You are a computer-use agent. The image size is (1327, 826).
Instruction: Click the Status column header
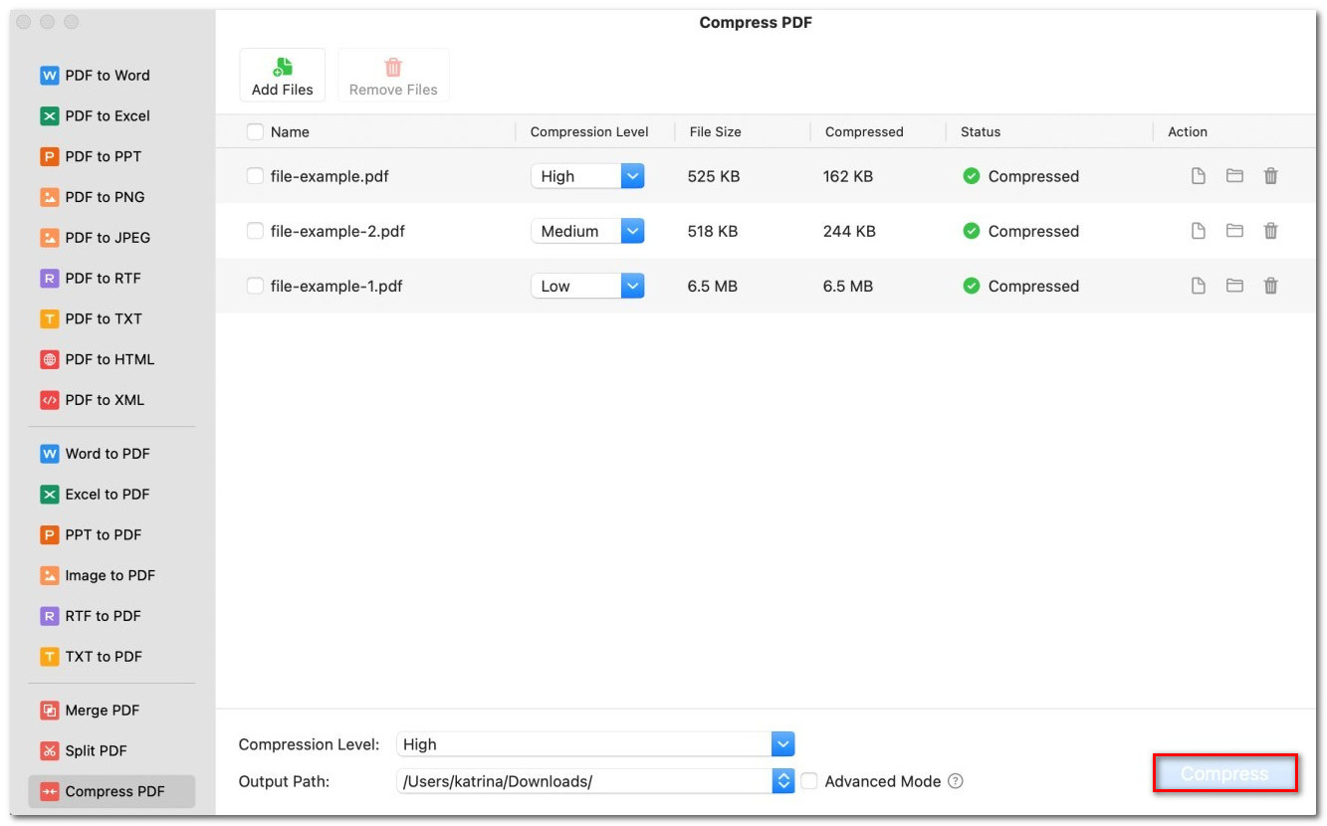[x=981, y=131]
